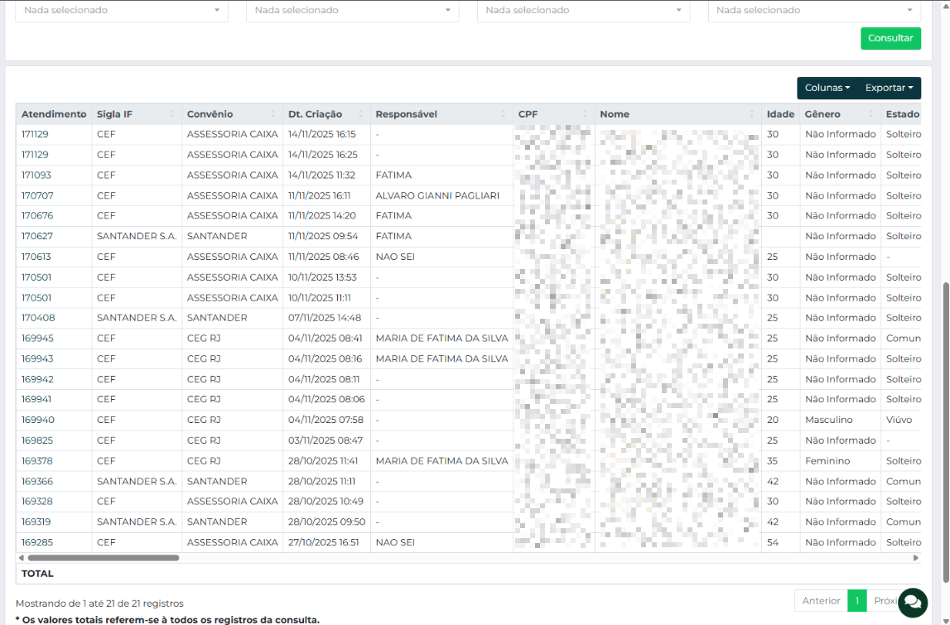Open the first 'Nada selecionado' filter dropdown
Viewport: 950px width, 625px height.
coord(122,10)
